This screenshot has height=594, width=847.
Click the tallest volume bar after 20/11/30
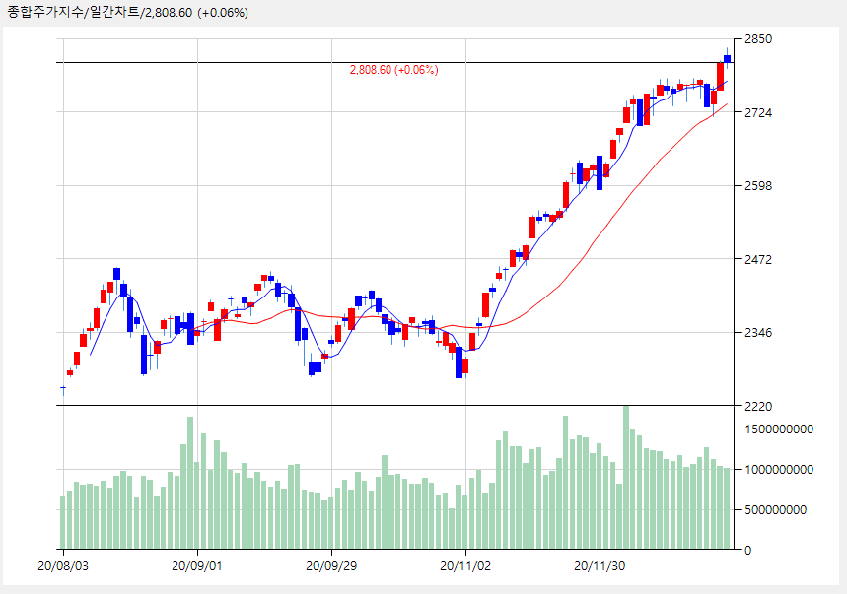pyautogui.click(x=626, y=478)
